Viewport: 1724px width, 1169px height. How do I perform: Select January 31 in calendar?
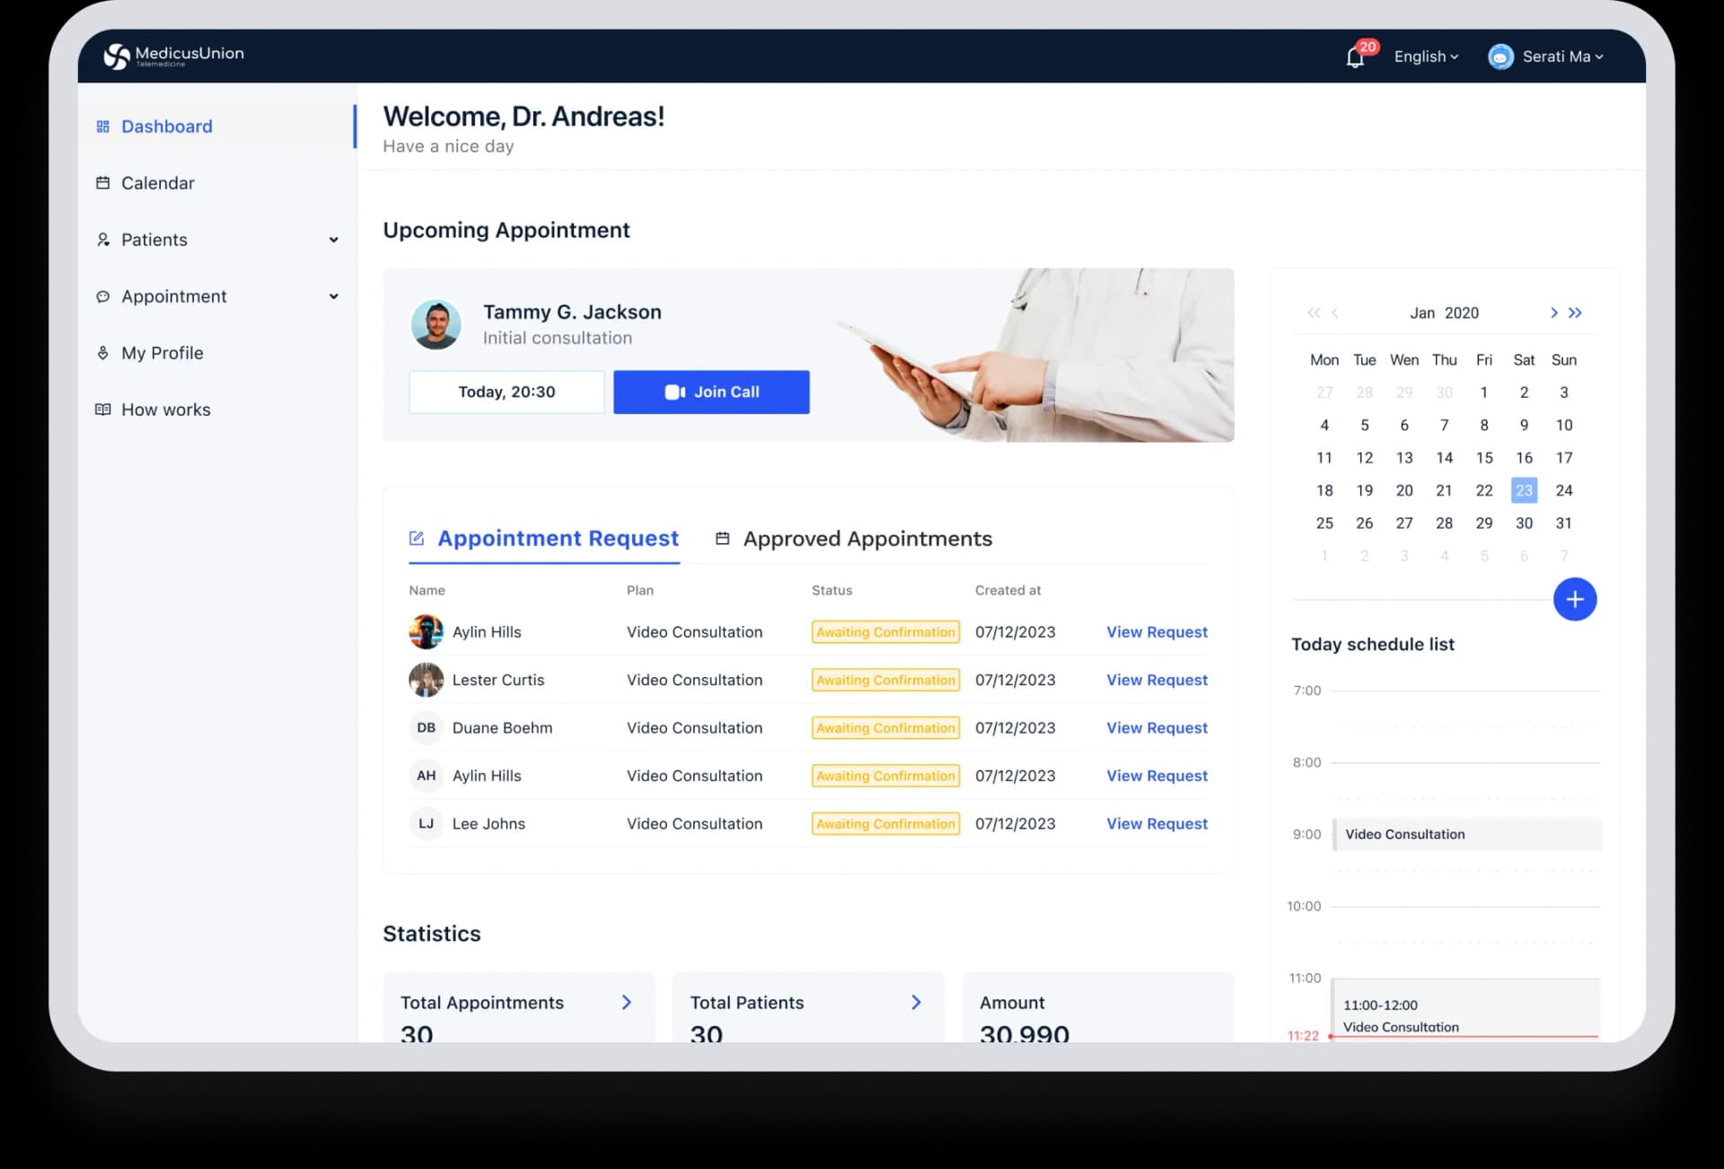click(x=1564, y=523)
